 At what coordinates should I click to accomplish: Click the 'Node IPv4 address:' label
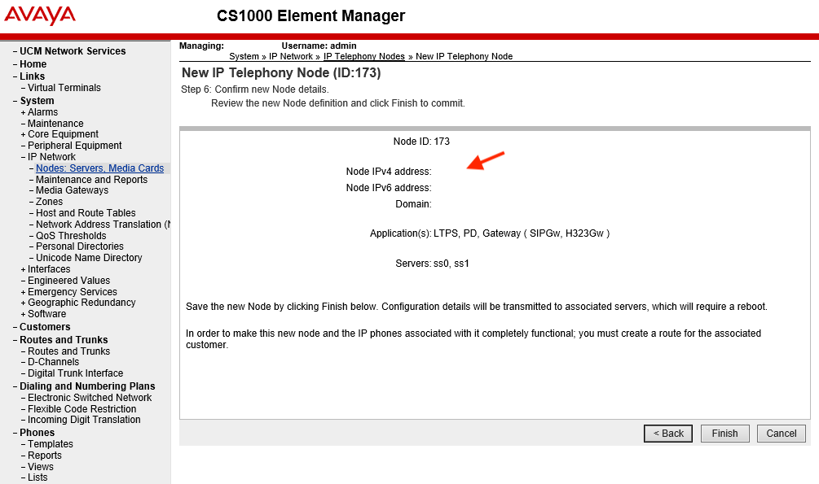tap(389, 172)
